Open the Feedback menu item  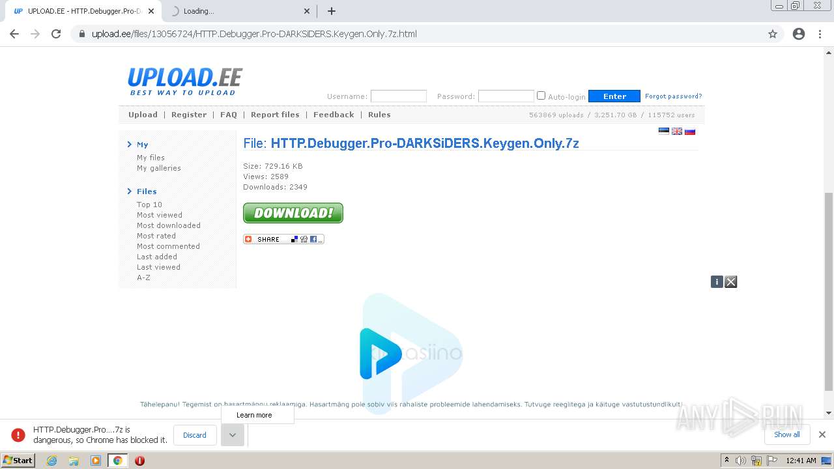click(334, 115)
